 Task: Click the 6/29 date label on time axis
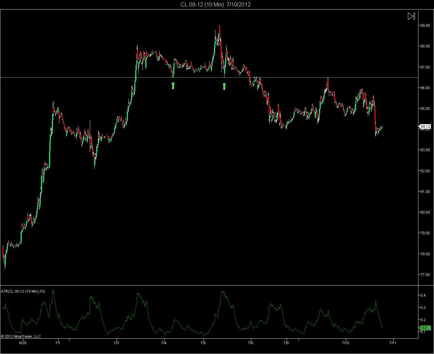coord(22,343)
